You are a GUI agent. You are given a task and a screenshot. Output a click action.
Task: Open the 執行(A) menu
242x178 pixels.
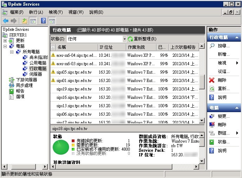(36, 12)
